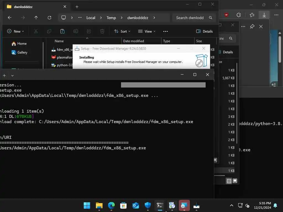Image resolution: width=283 pixels, height=212 pixels.
Task: Sort by Type column header
Action: [x=166, y=41]
